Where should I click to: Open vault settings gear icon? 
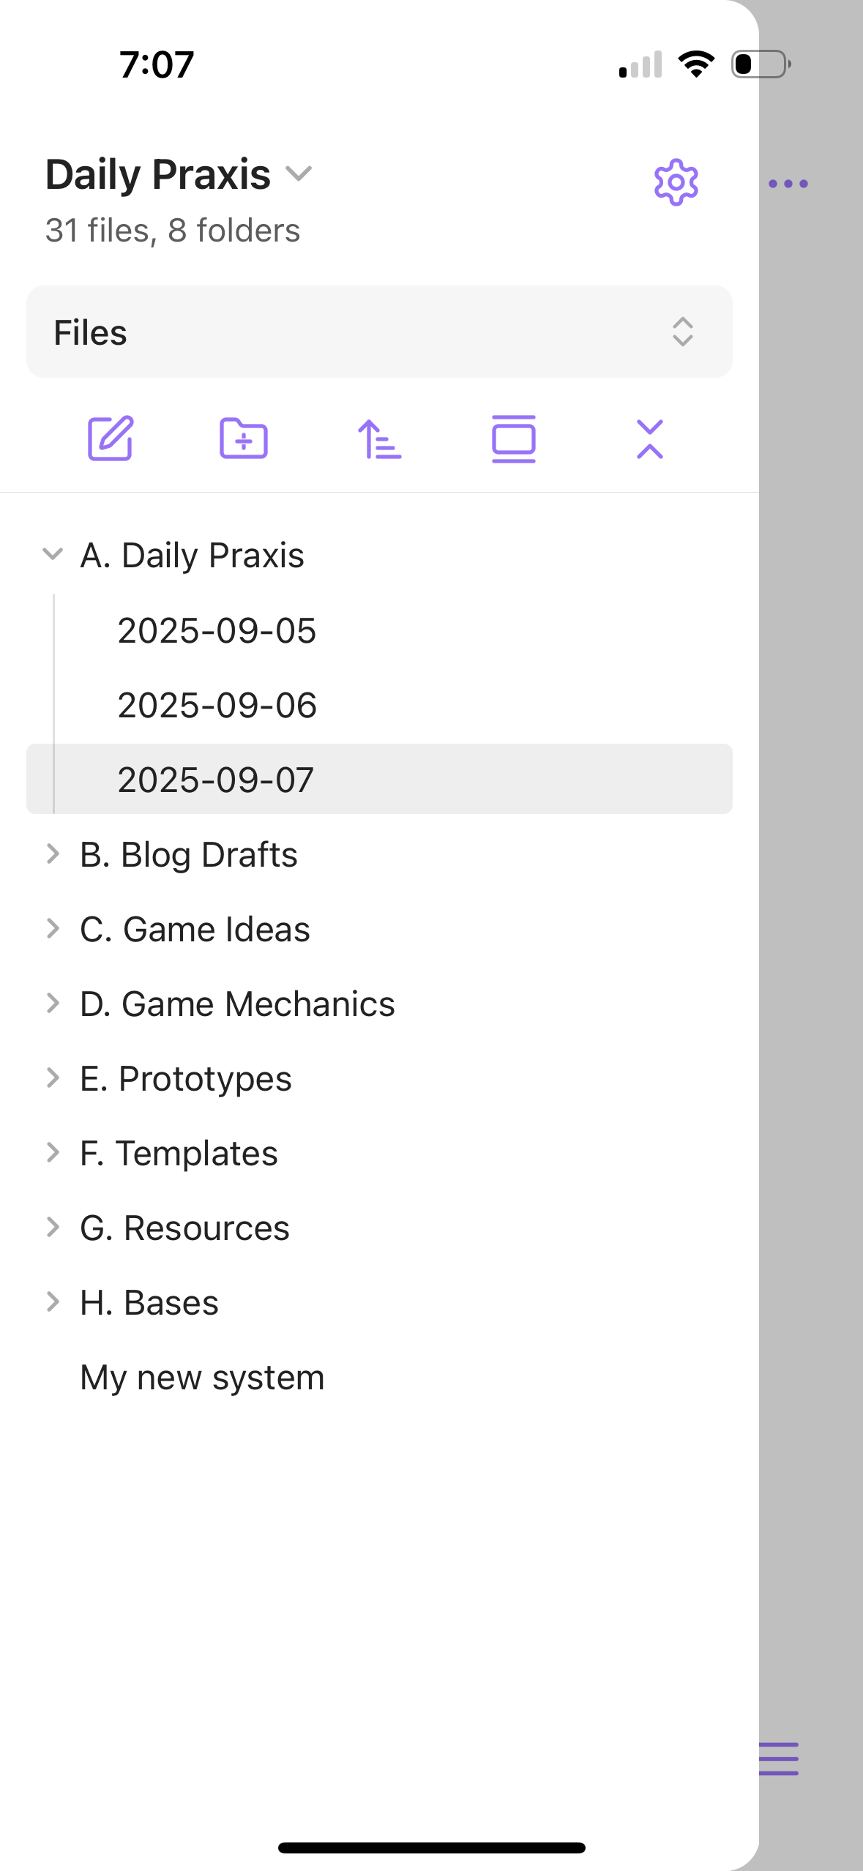click(676, 182)
